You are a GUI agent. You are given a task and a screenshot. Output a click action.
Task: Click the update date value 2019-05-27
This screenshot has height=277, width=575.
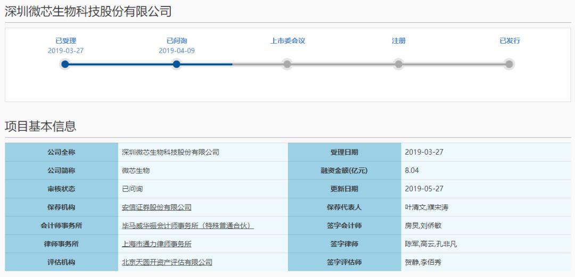pos(424,189)
